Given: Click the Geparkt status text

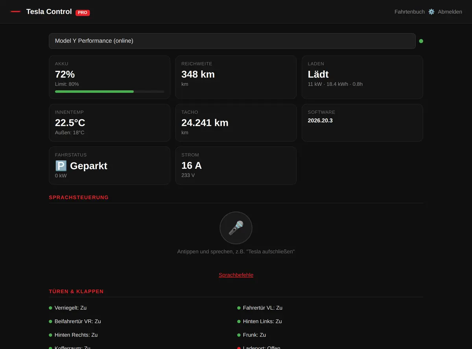Looking at the screenshot, I should tap(88, 166).
